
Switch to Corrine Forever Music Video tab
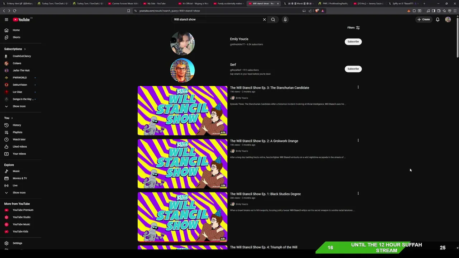(x=124, y=4)
